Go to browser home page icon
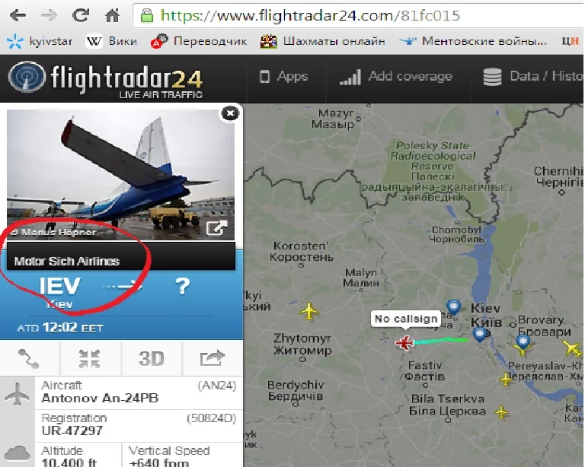This screenshot has height=467, width=585. click(112, 15)
